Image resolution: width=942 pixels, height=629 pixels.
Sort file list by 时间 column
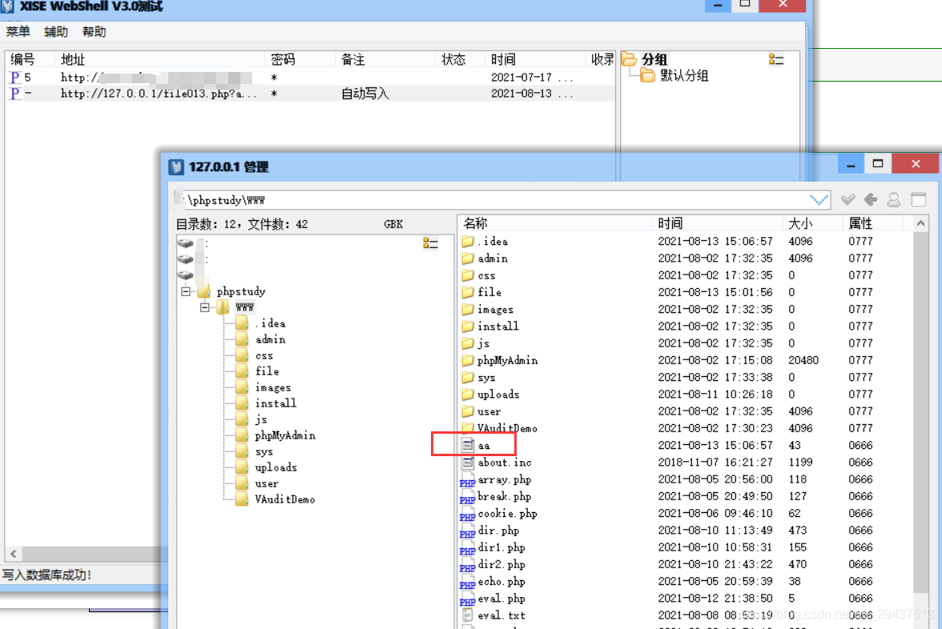[x=718, y=223]
